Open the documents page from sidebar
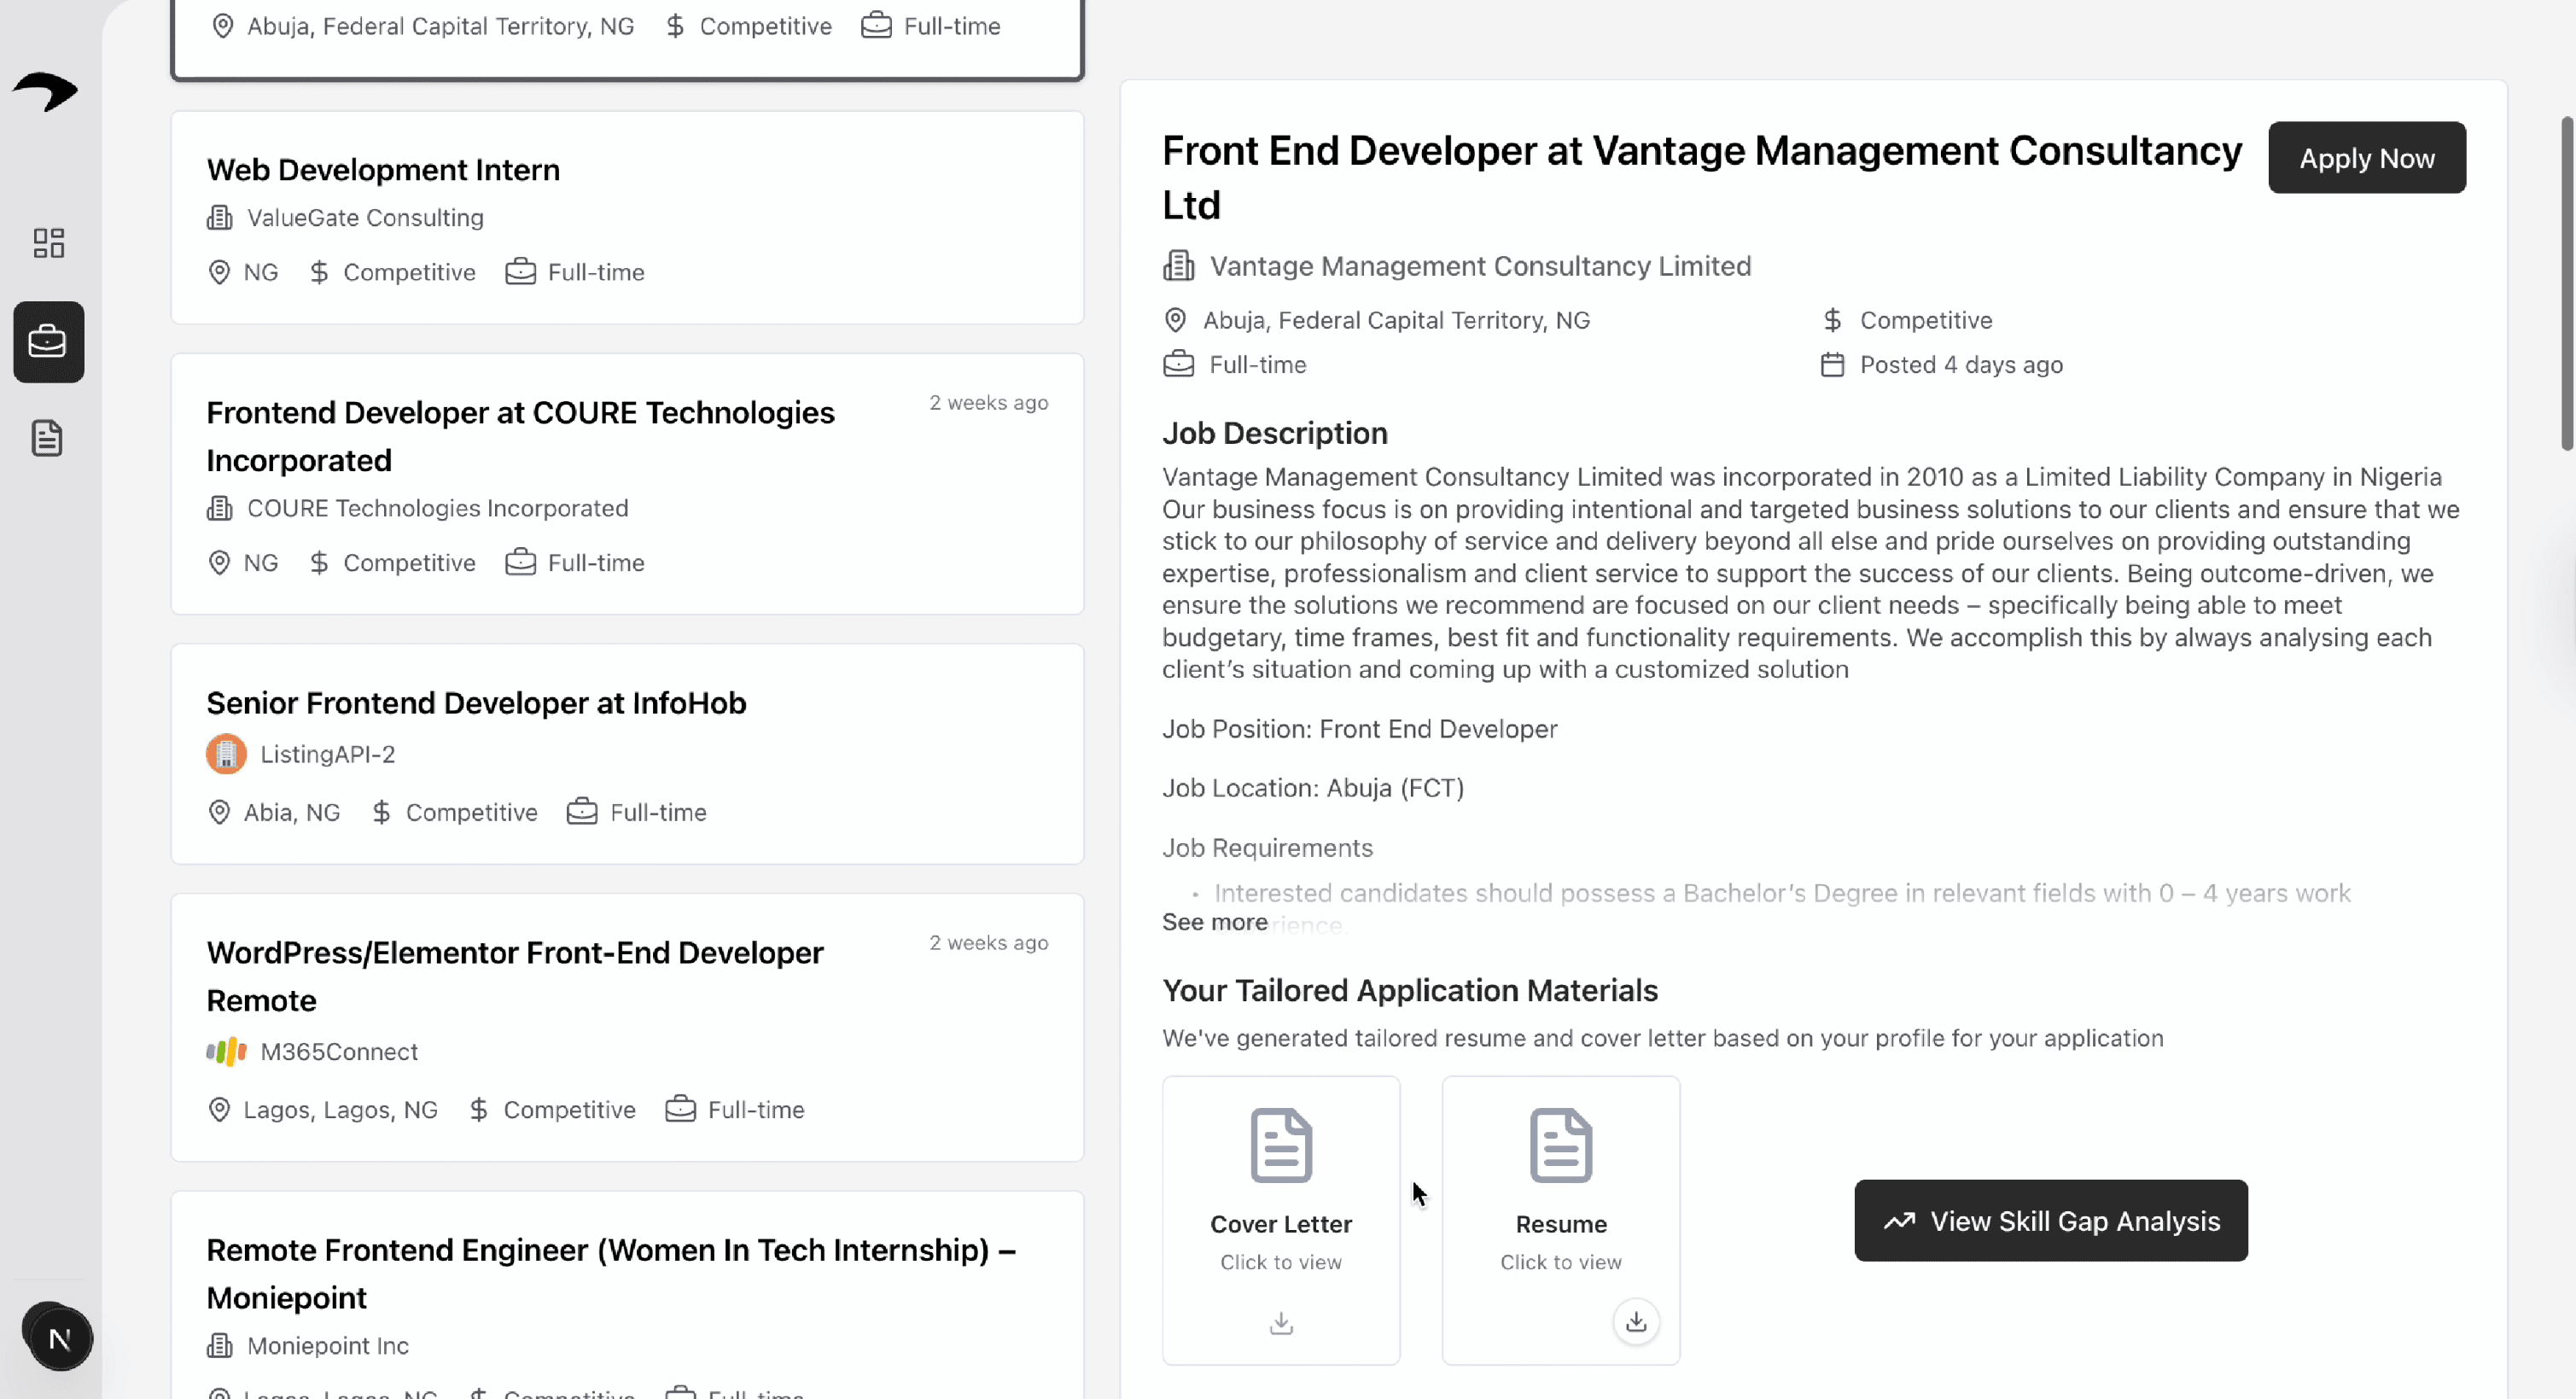Screen dimensions: 2576x1399 pyautogui.click(x=48, y=437)
